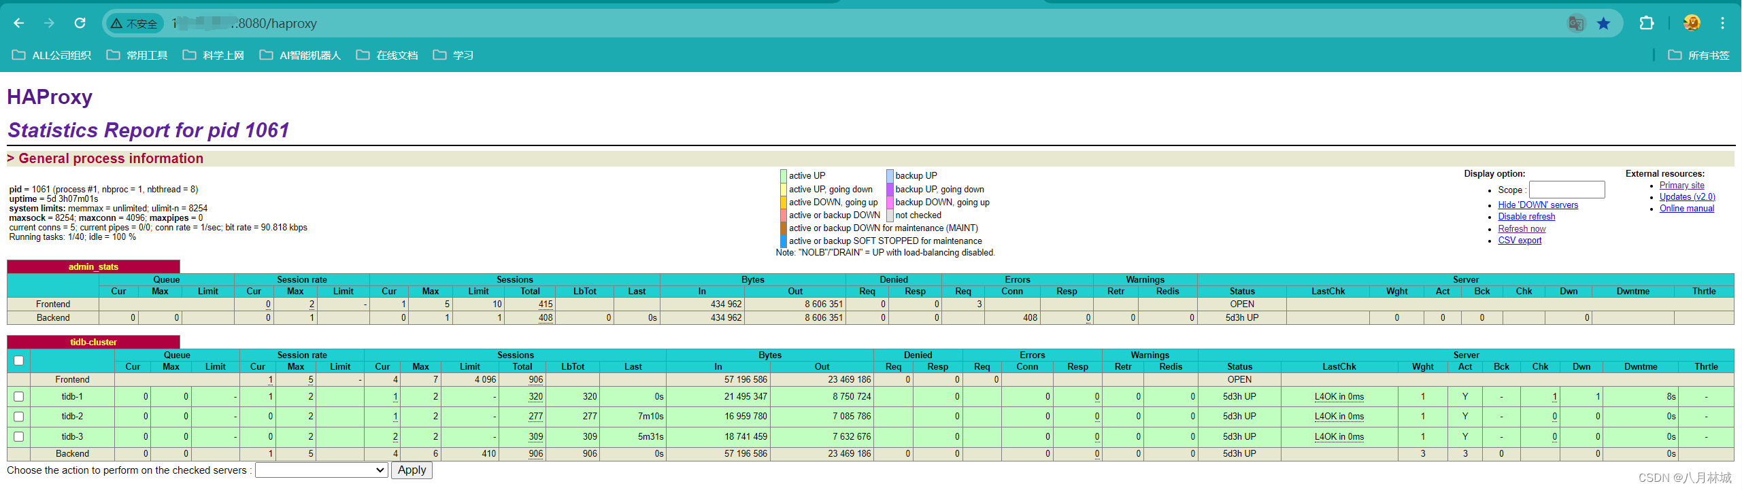Click tidb-1 sessions total 320
Screen dimensions: 1742x490
[x=536, y=396]
